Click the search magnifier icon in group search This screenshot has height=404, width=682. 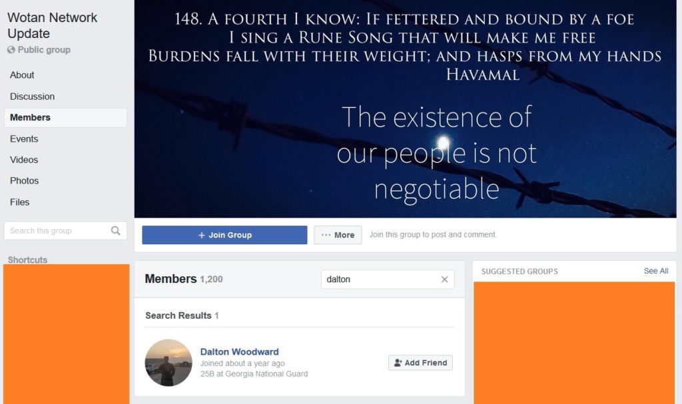pos(115,230)
